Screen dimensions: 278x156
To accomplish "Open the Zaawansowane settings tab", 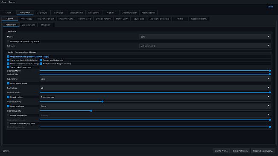I will 28,25.
